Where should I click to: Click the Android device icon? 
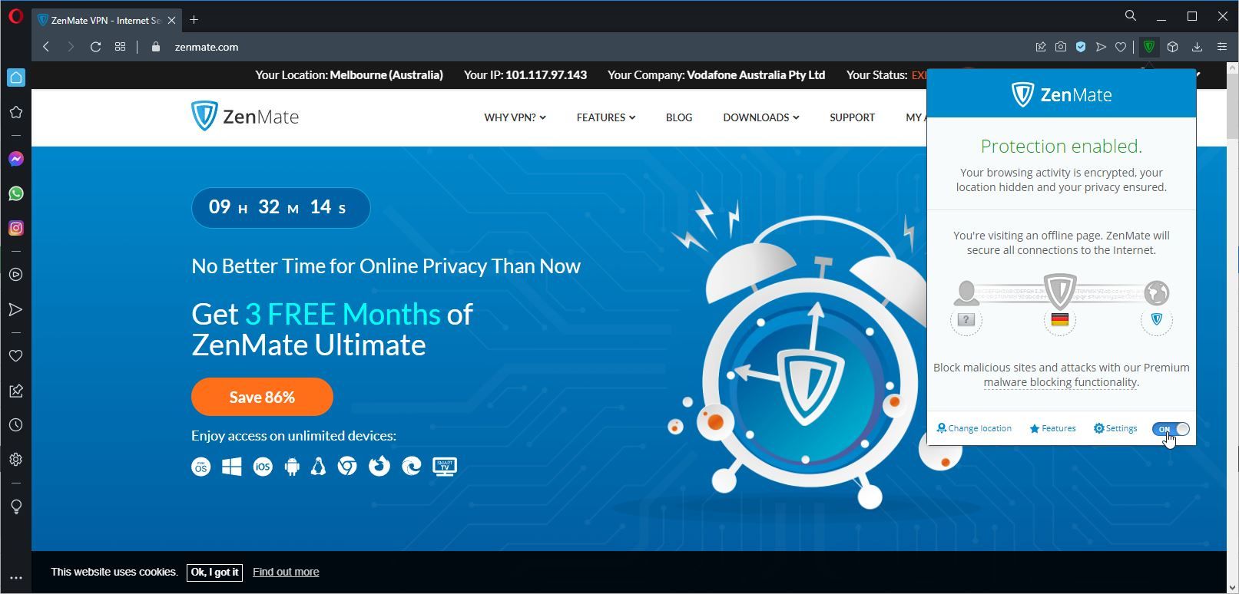(x=292, y=467)
